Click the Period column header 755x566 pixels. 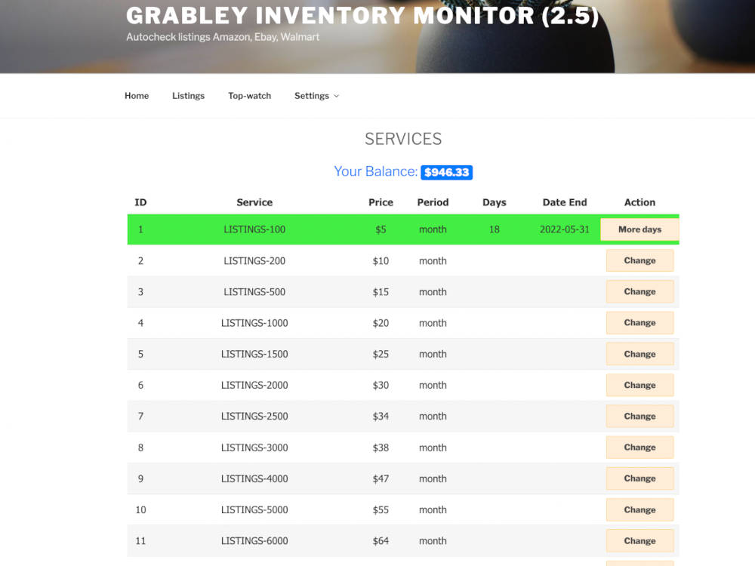pyautogui.click(x=433, y=202)
